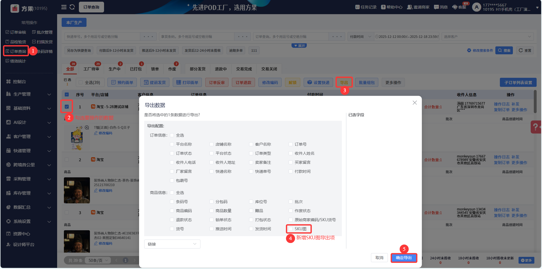Open 订单审核 in the sidebar shortcuts
The image size is (542, 269).
(16, 32)
